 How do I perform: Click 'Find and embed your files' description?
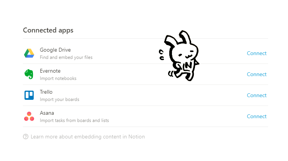click(66, 57)
